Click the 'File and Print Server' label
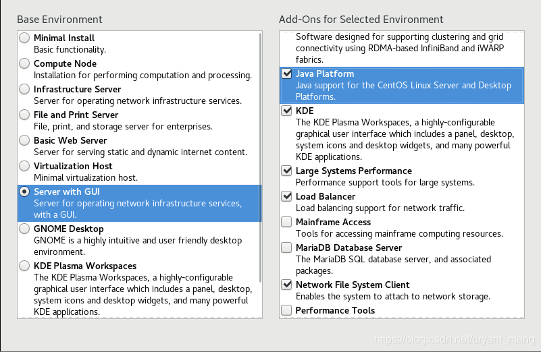The image size is (541, 352). pyautogui.click(x=76, y=115)
